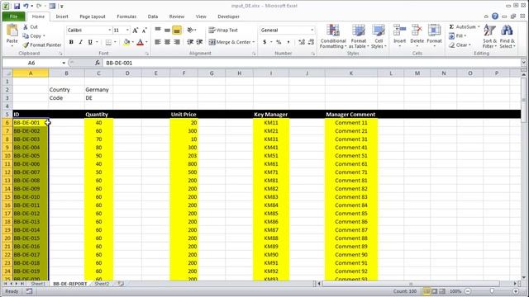Switch to Page Layout view in status bar
Image resolution: width=529 pixels, height=297 pixels.
[435, 291]
